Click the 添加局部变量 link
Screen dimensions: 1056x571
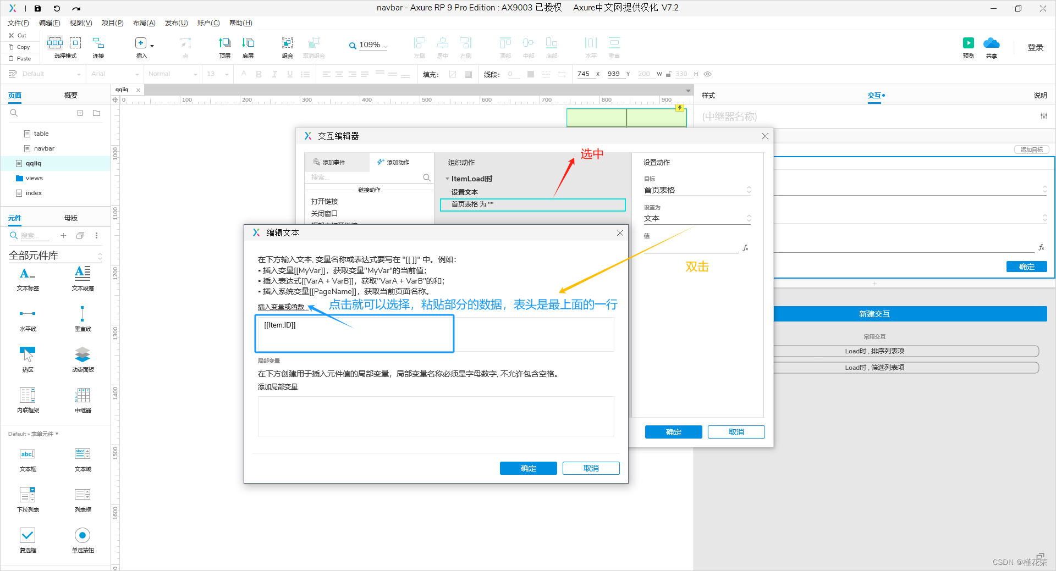pyautogui.click(x=278, y=387)
